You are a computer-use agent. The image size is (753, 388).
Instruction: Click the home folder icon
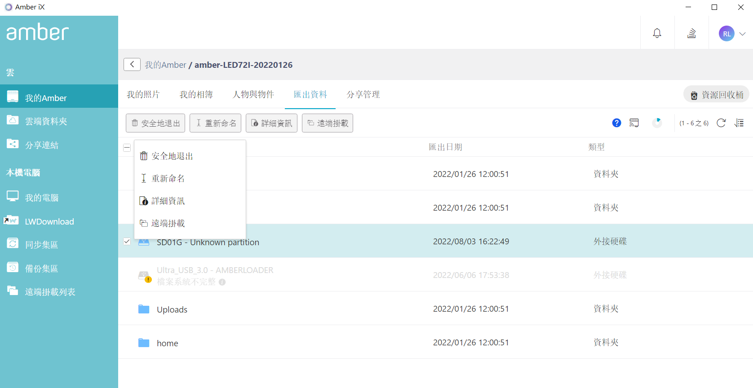click(x=144, y=343)
